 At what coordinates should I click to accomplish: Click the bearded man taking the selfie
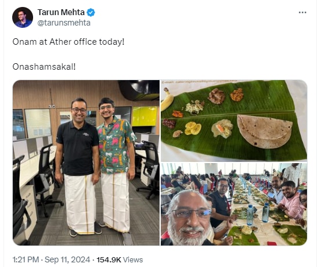pos(187,218)
